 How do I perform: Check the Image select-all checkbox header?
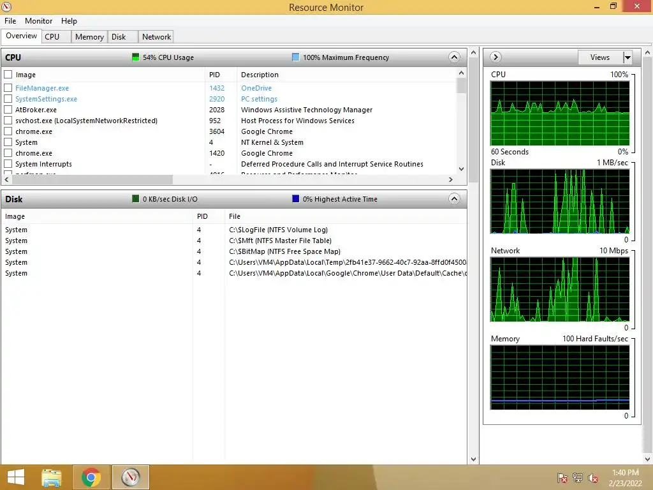pyautogui.click(x=8, y=75)
